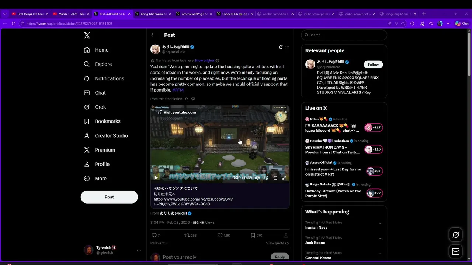Click View quotes link
472x265 pixels.
point(277,243)
